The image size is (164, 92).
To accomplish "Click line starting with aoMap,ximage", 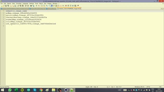I will (21, 13).
